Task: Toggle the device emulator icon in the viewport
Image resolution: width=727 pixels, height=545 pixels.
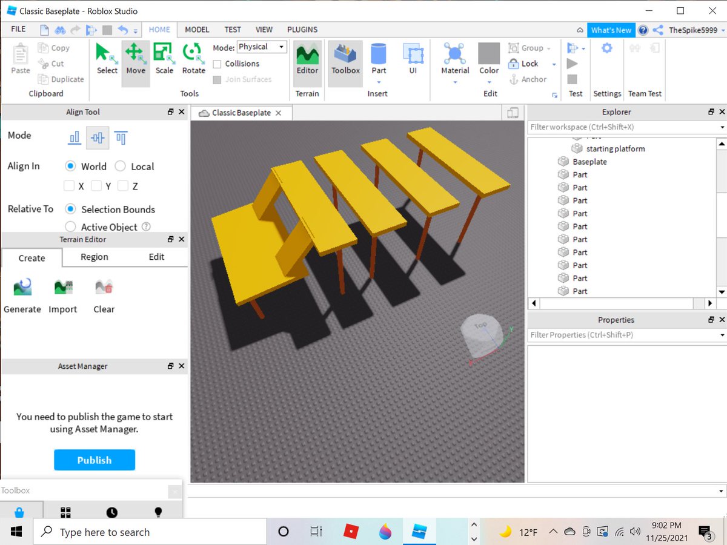Action: (513, 113)
